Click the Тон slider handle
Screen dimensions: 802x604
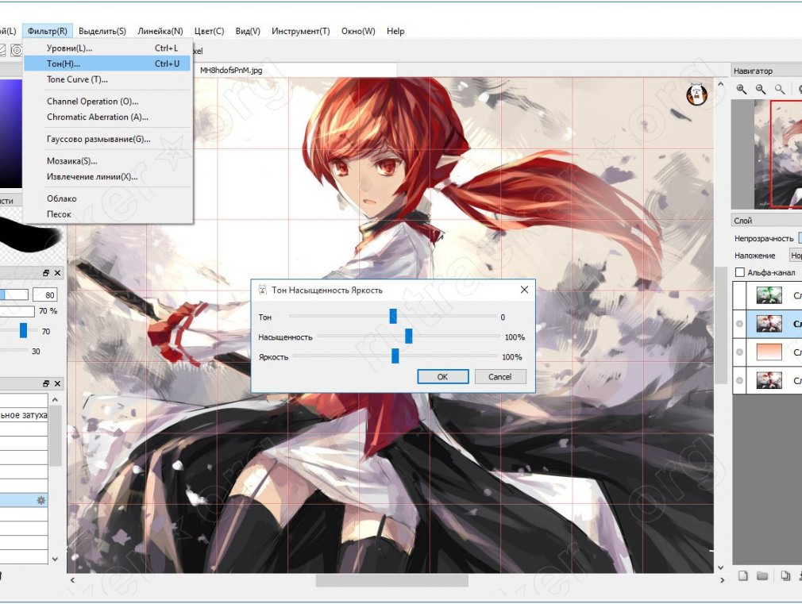tap(393, 317)
